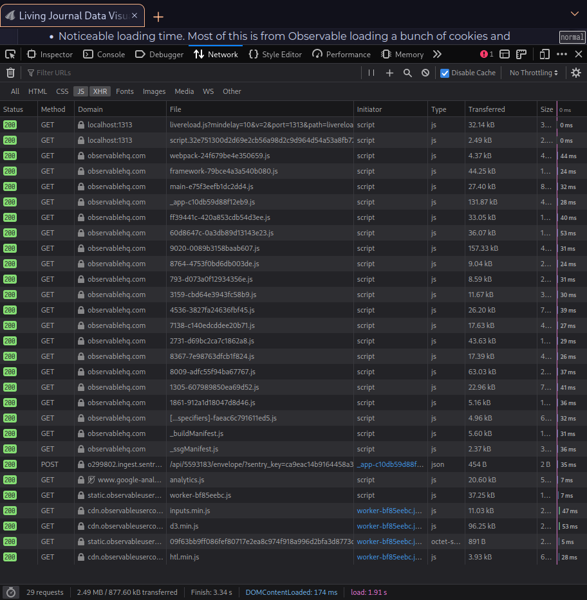Close the Living Journal Data tab
This screenshot has width=587, height=600.
point(135,15)
